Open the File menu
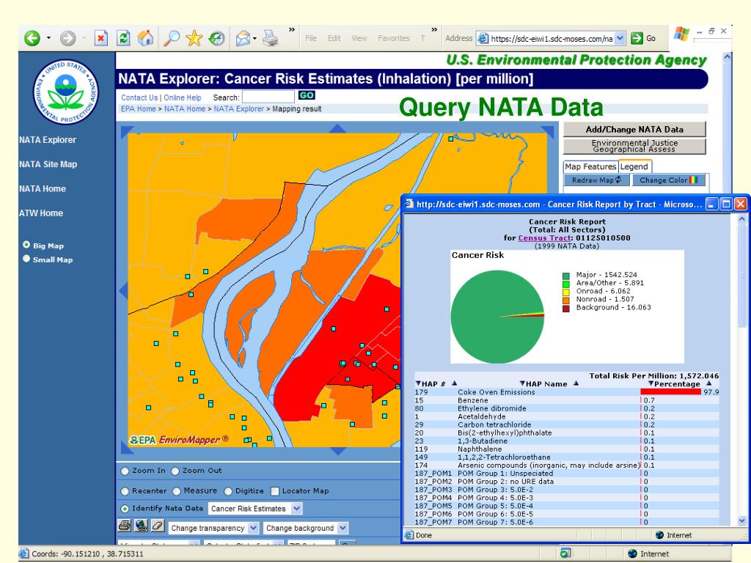This screenshot has height=563, width=751. tap(311, 38)
